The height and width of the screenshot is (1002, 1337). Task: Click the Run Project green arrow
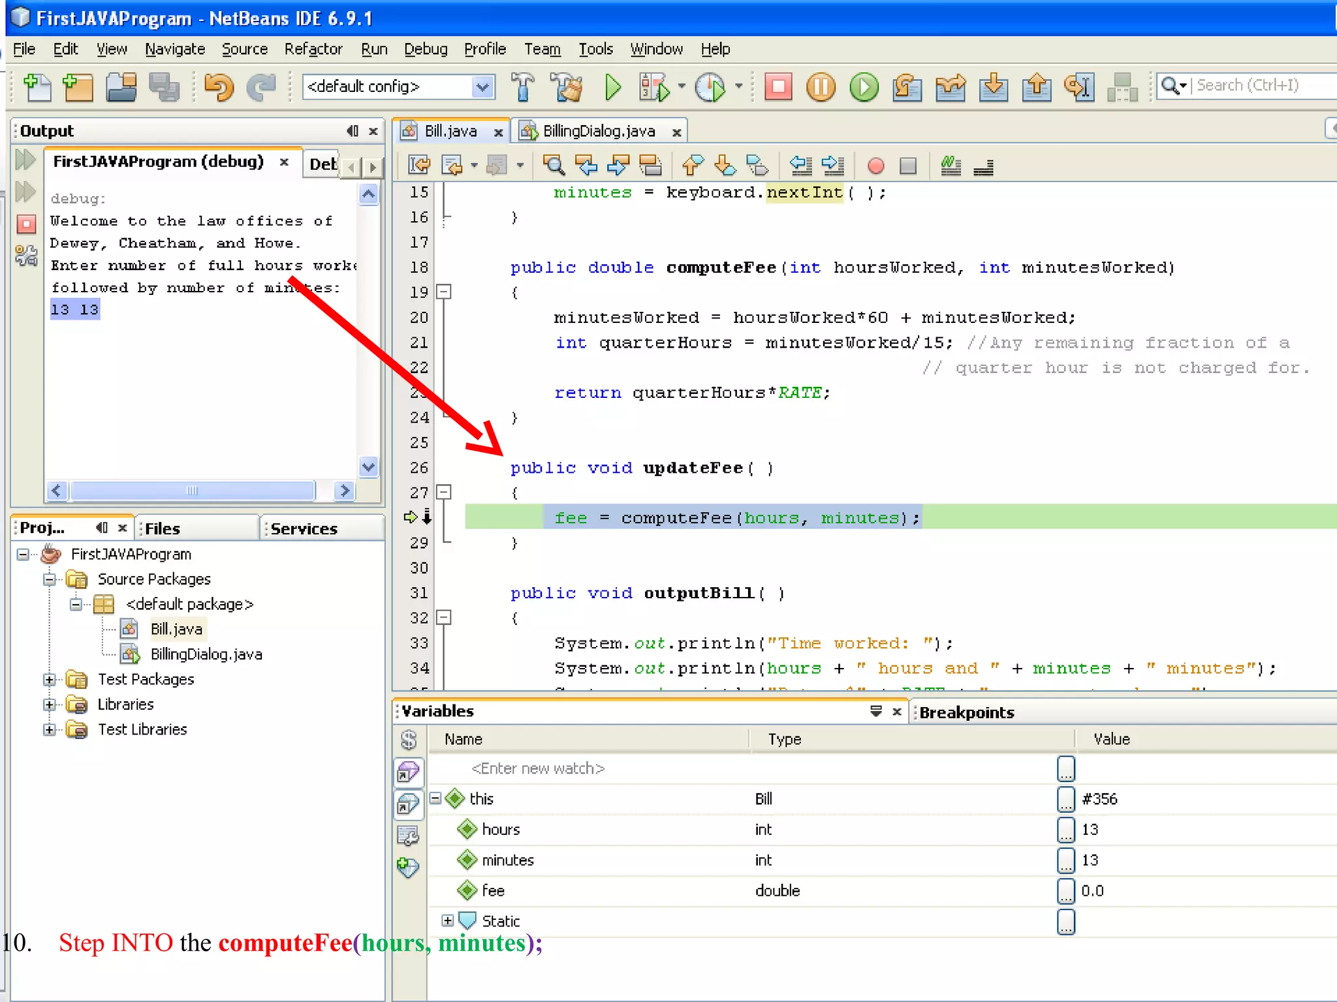[612, 87]
